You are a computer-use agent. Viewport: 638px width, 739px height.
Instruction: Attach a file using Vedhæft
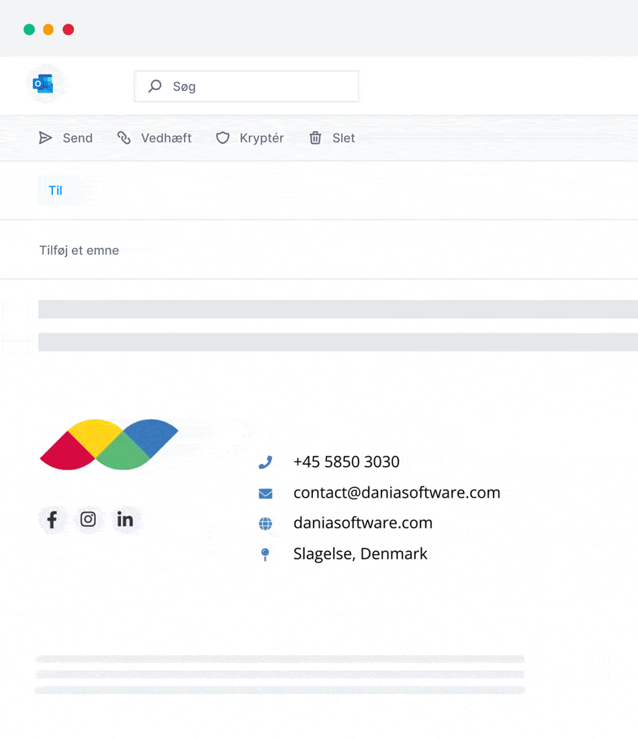coord(154,138)
